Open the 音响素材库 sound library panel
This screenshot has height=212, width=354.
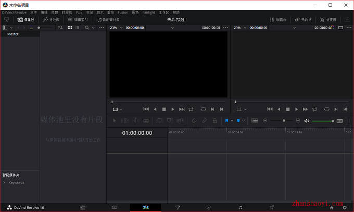(x=108, y=20)
